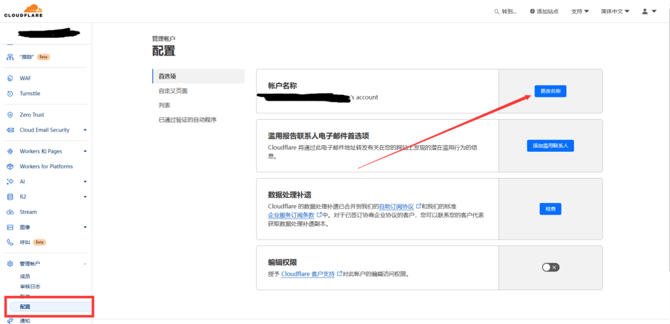Viewport: 670px width, 324px height.
Task: Click the Beta badge next to 跟踪
Action: 44,57
